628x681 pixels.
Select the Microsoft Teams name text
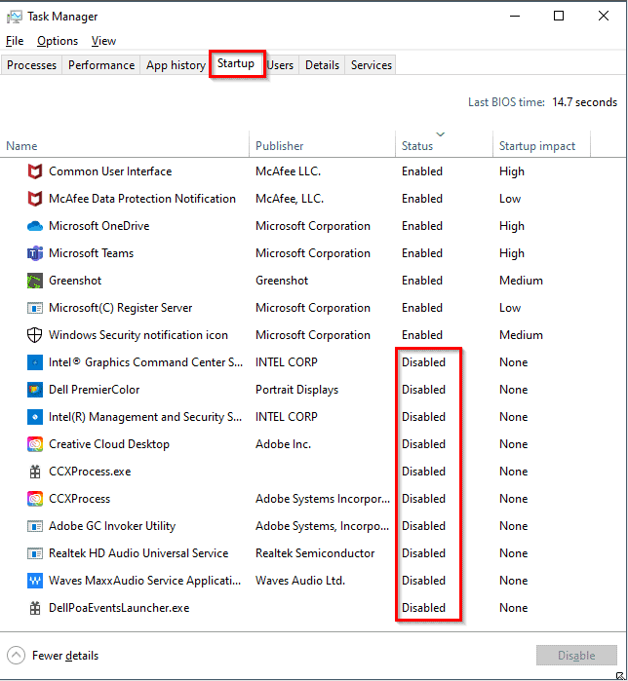tap(92, 253)
